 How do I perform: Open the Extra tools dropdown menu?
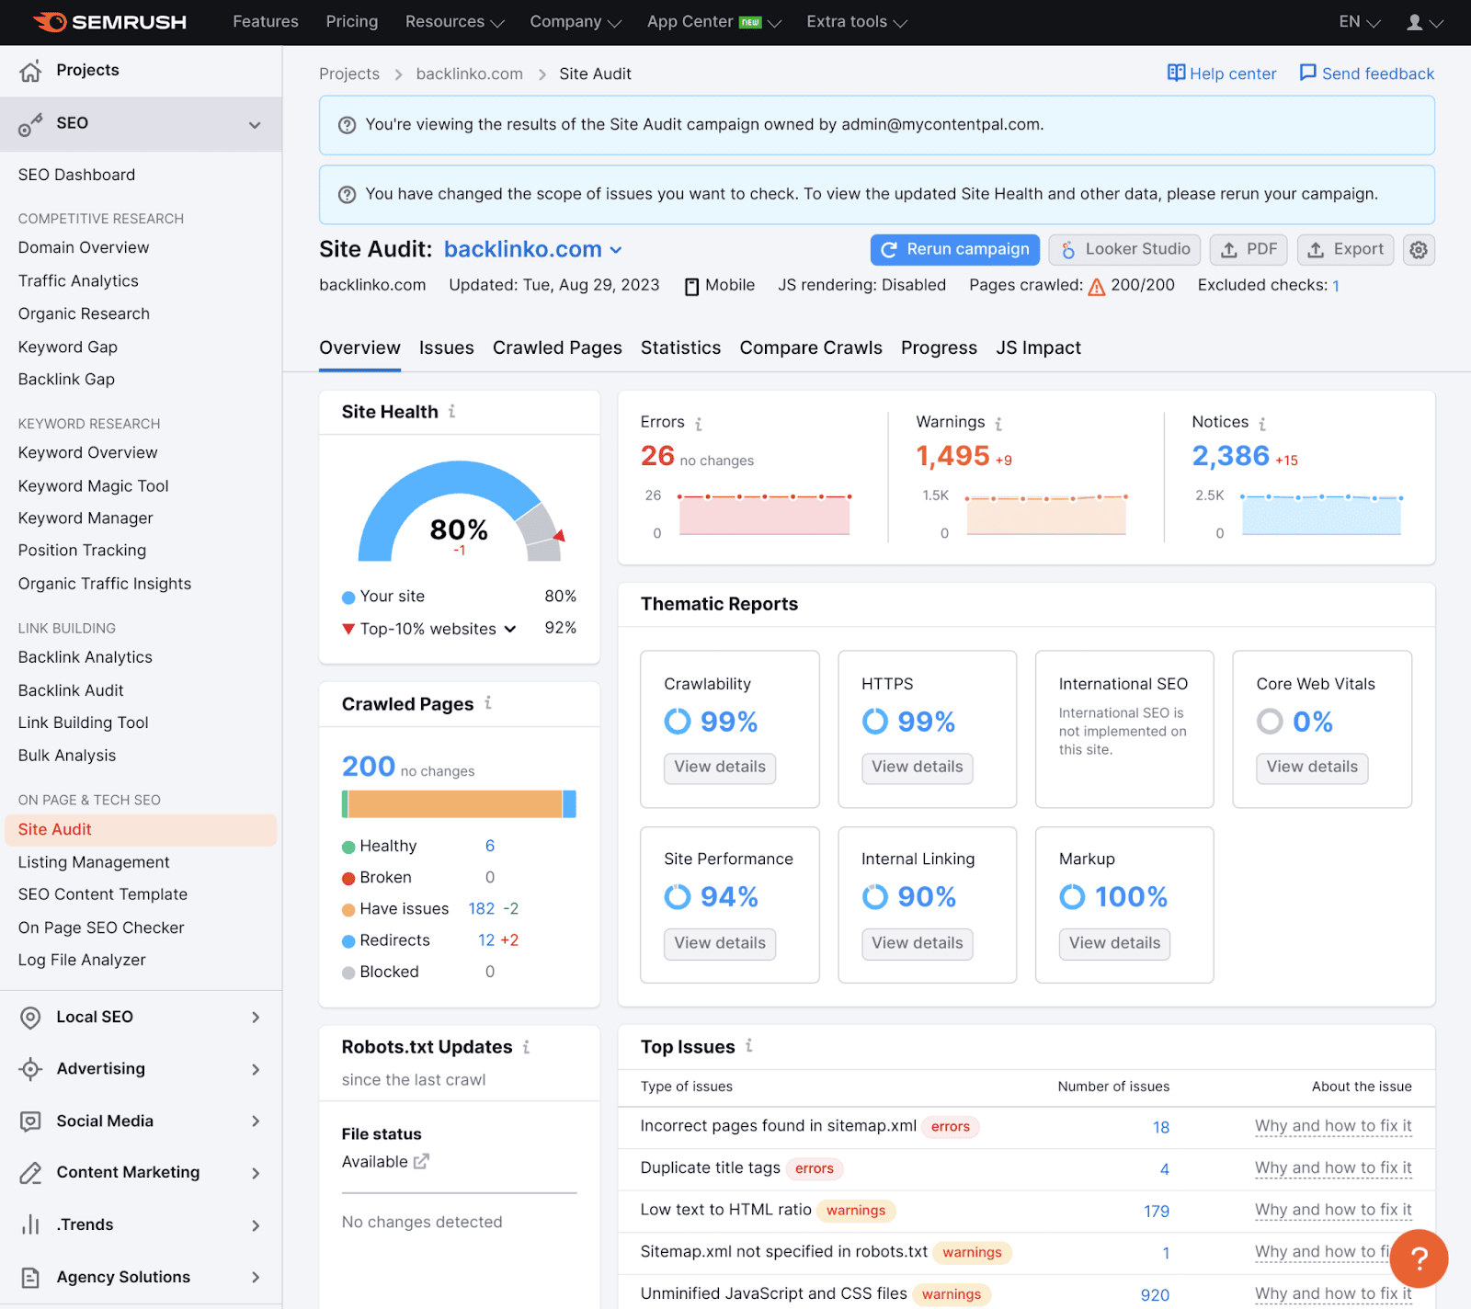tap(856, 22)
